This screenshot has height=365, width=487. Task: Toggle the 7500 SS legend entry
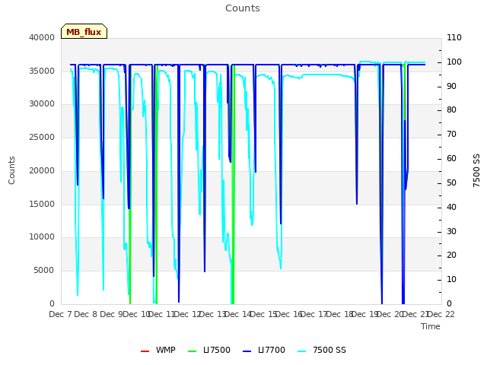tap(322, 350)
